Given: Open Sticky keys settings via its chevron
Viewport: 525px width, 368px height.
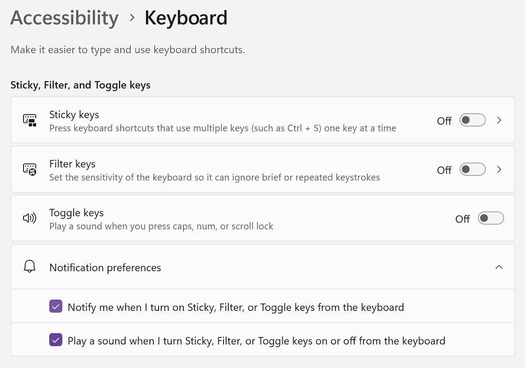Looking at the screenshot, I should (x=499, y=120).
